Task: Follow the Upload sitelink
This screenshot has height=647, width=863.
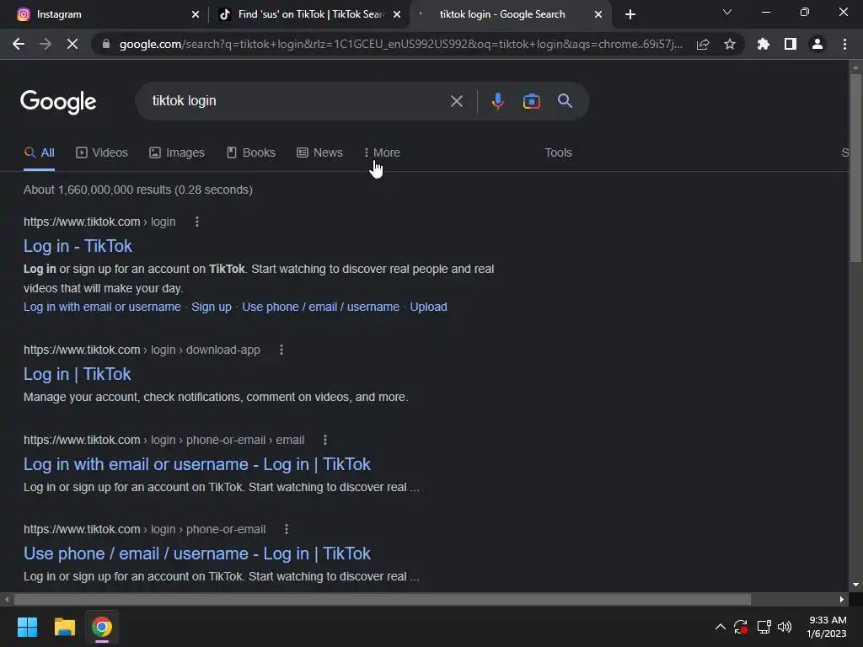Action: pyautogui.click(x=428, y=307)
